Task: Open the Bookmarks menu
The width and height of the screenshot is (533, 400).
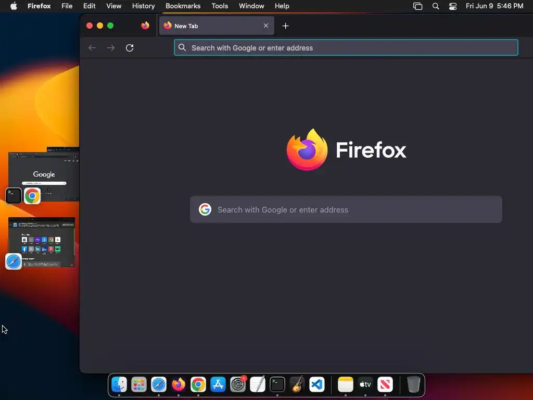Action: pyautogui.click(x=183, y=6)
